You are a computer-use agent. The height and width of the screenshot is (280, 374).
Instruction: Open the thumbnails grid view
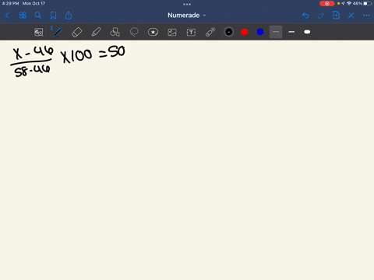tap(23, 16)
